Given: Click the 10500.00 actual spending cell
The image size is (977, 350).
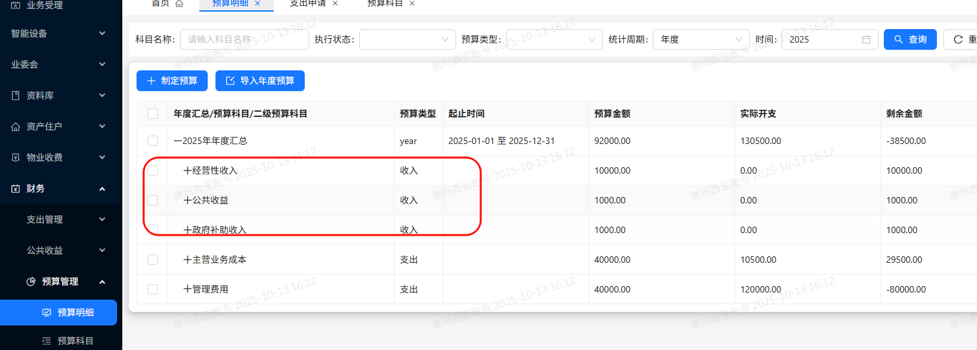Looking at the screenshot, I should tap(758, 260).
